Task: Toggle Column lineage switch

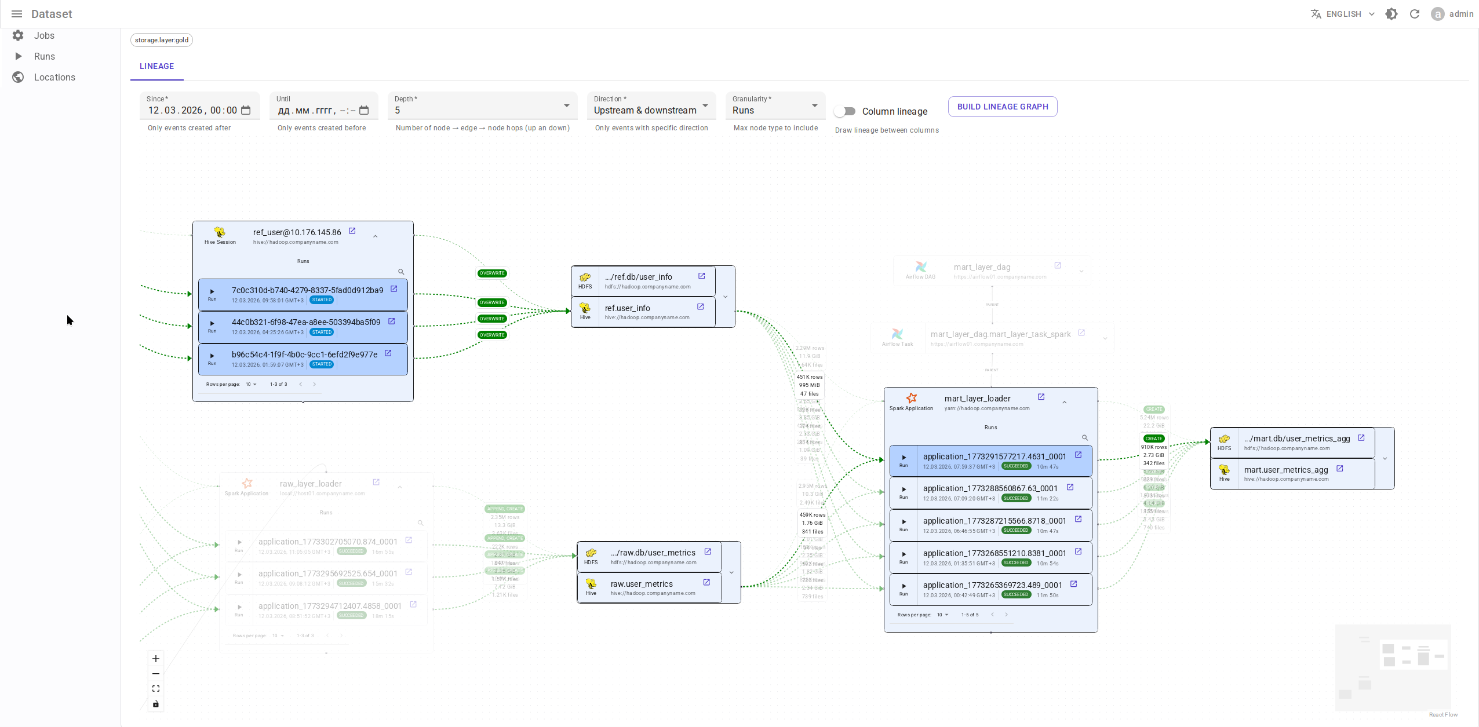Action: click(845, 111)
